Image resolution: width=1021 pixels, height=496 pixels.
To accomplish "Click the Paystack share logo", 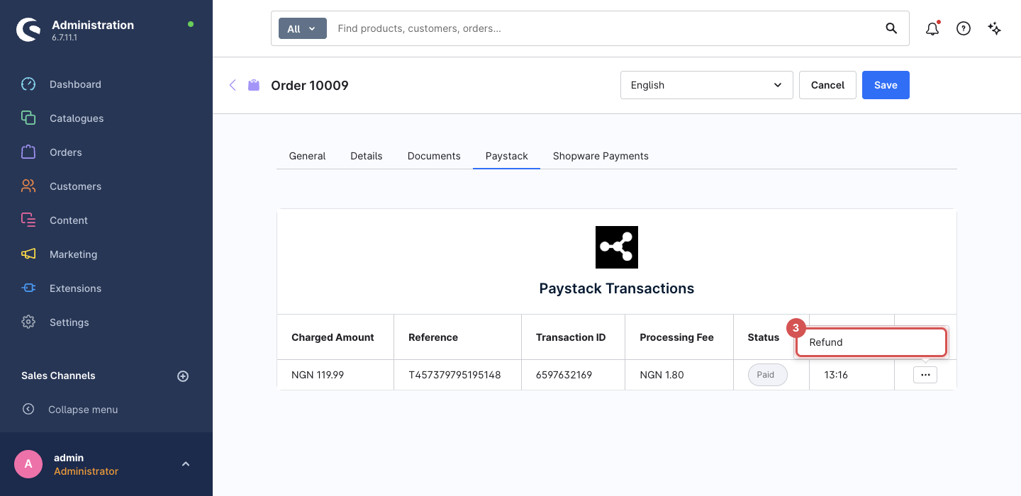I will pyautogui.click(x=617, y=247).
